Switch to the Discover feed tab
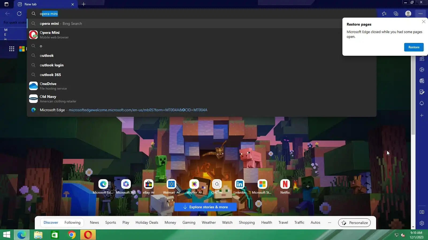Viewport: 428px width, 240px height. (51, 223)
